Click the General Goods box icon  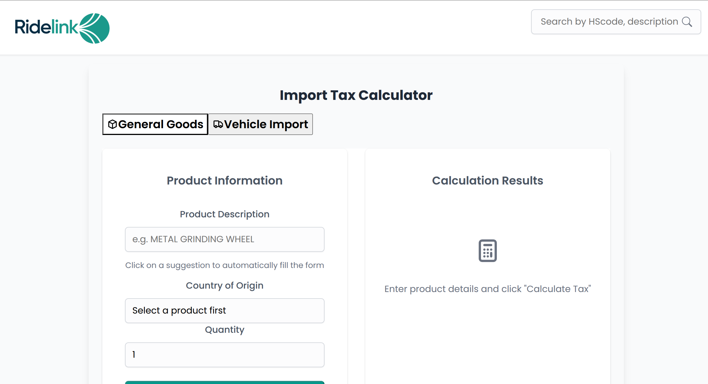(113, 124)
